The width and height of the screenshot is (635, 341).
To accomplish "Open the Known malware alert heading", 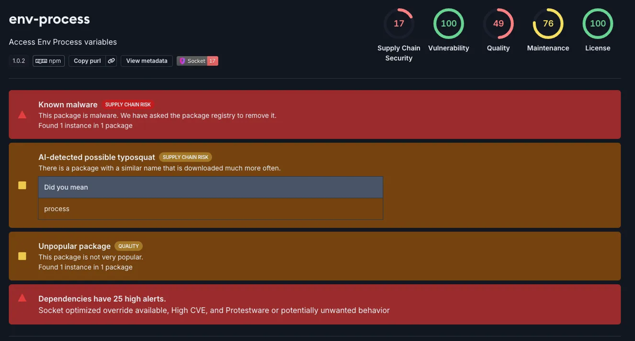I will click(68, 104).
